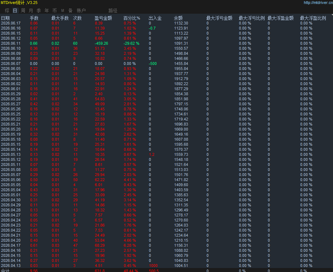Visit the http://mtdriver.cn link
The image size is (333, 272).
318,3
